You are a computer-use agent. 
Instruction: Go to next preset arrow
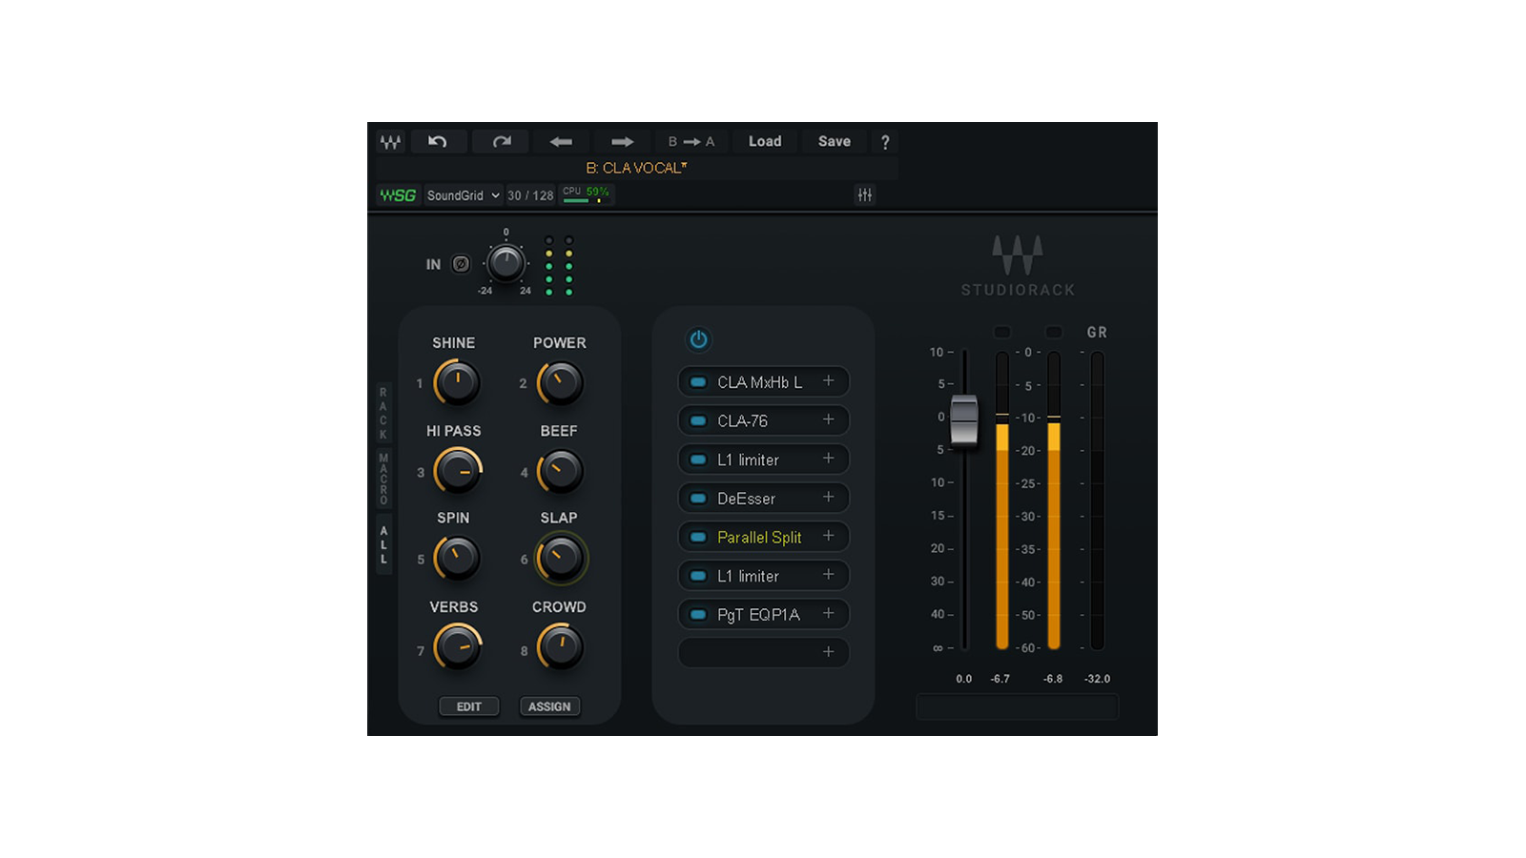pos(622,141)
